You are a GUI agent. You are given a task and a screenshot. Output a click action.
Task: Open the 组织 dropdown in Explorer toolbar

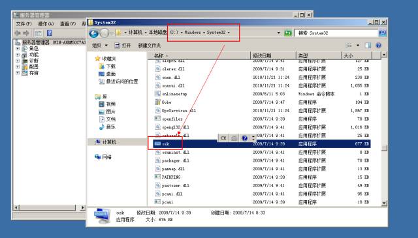pos(100,46)
